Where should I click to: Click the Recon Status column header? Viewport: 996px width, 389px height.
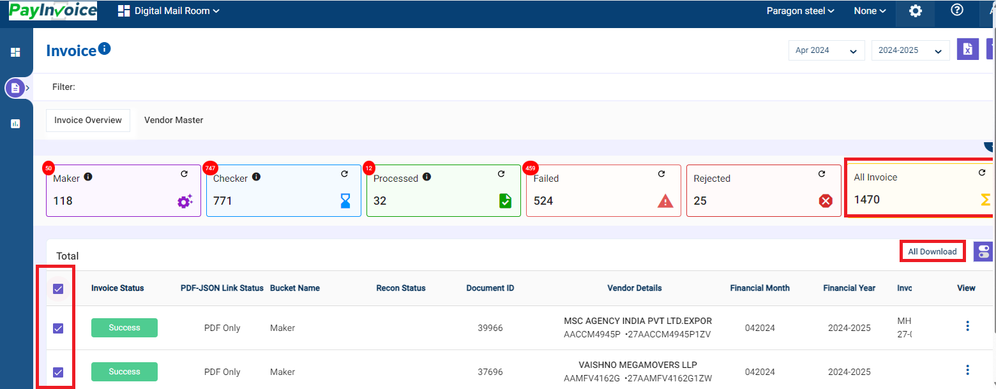[x=401, y=288]
